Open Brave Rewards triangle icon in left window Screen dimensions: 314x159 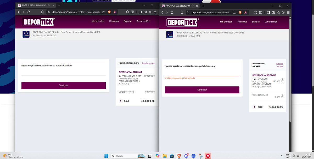click(x=115, y=12)
